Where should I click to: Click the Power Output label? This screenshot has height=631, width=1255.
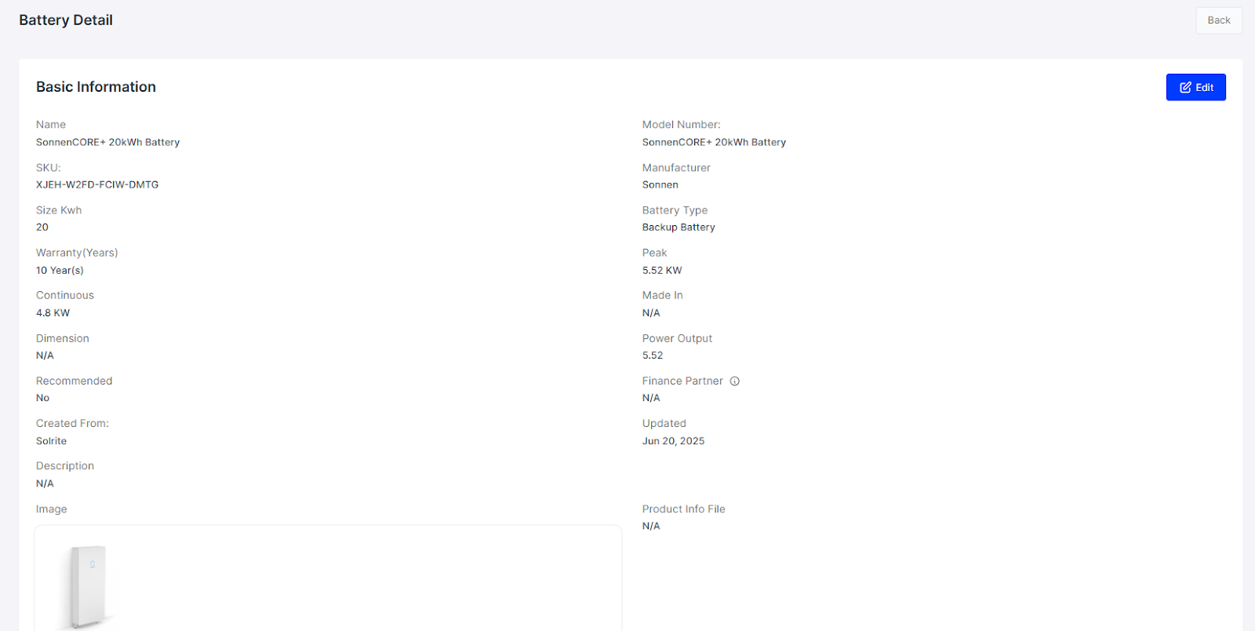coord(677,338)
